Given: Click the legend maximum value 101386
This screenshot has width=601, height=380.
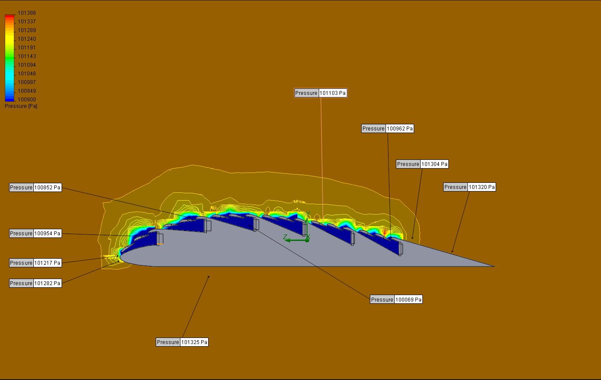Looking at the screenshot, I should click(26, 13).
